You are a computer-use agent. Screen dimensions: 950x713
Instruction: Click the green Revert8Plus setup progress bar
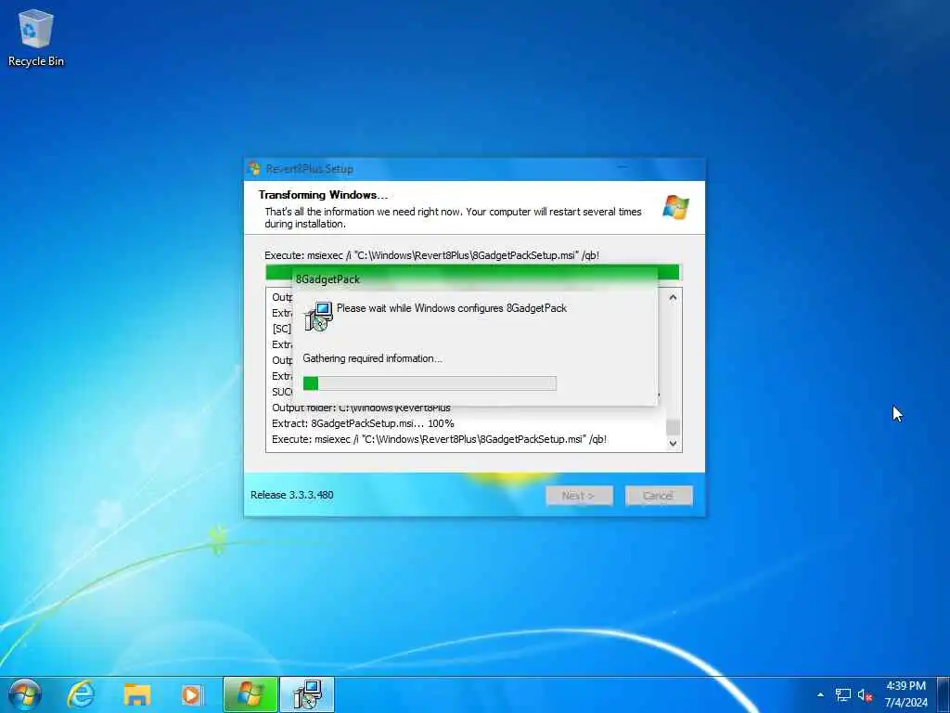(x=473, y=272)
